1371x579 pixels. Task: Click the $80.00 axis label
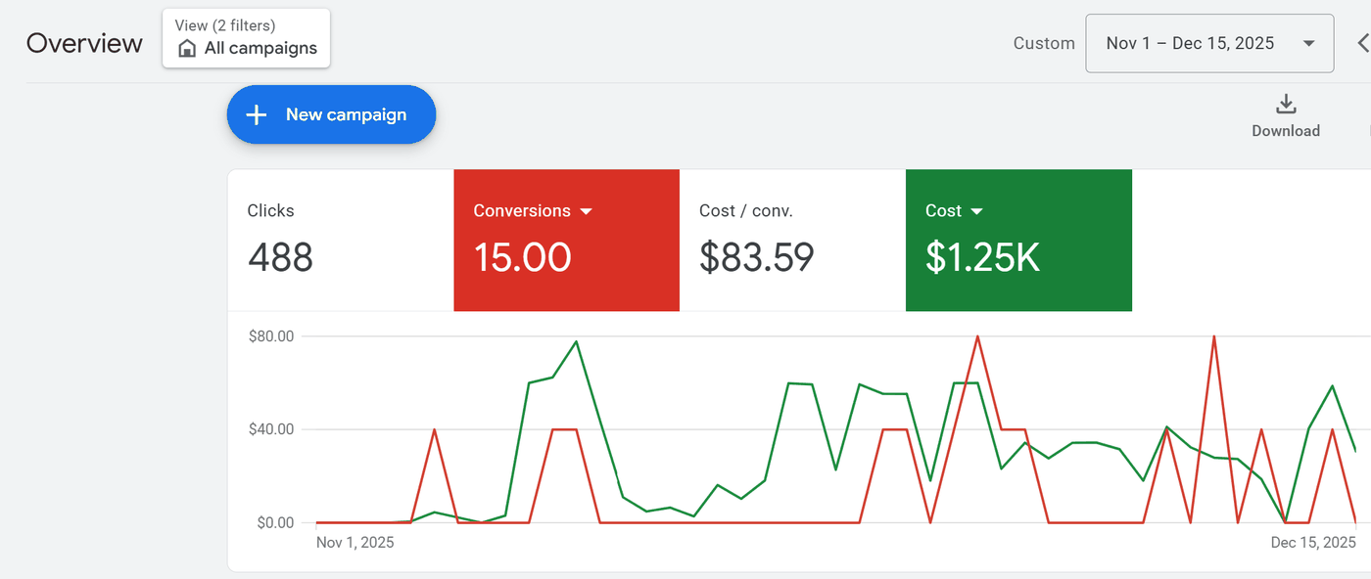(272, 336)
